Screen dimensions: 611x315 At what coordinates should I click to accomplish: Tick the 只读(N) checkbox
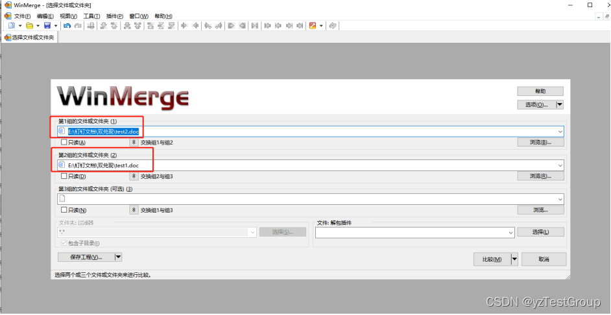[64, 210]
